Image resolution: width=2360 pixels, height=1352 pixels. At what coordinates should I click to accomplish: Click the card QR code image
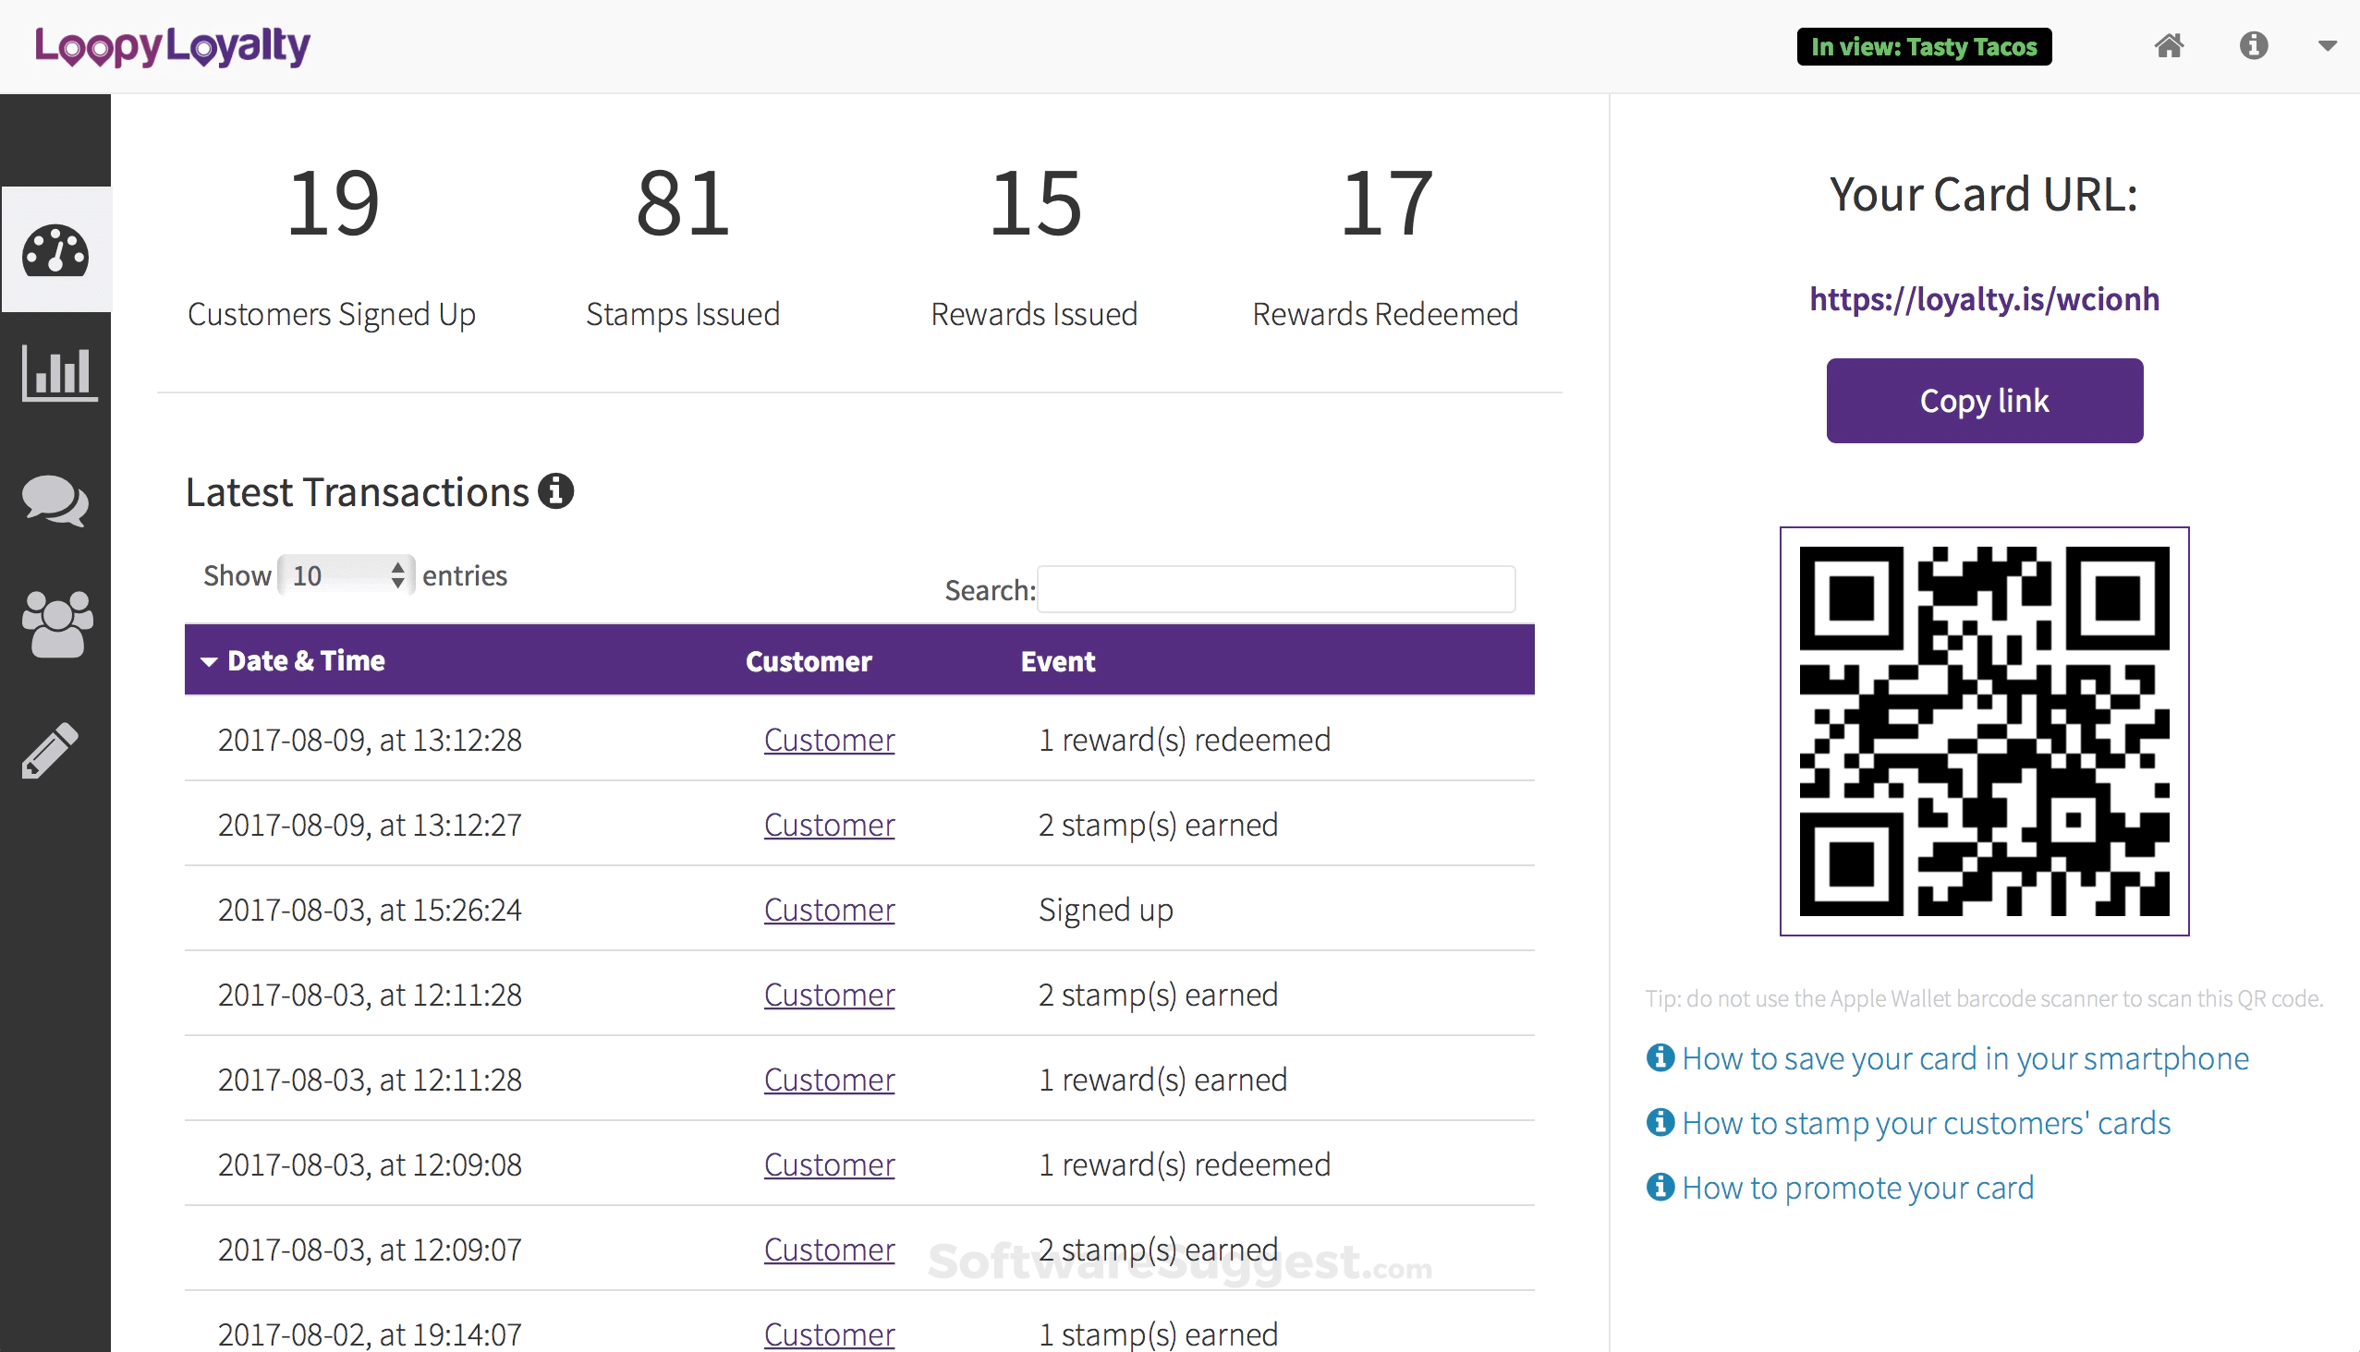(1984, 730)
